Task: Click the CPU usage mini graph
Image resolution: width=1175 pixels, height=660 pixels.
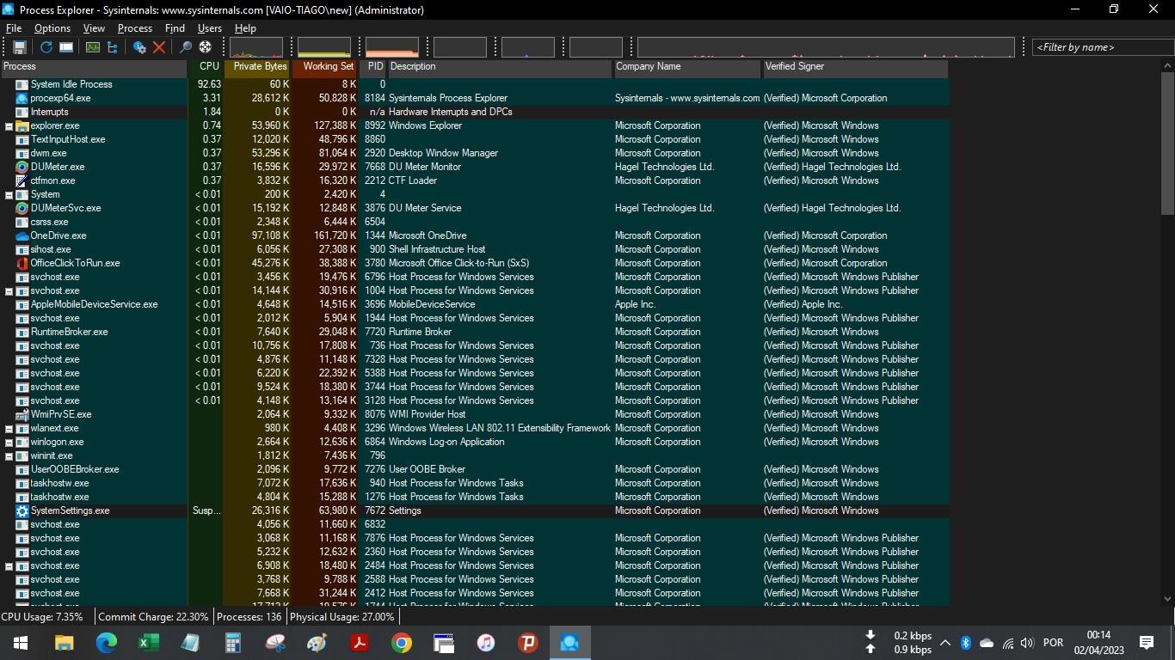Action: point(256,47)
